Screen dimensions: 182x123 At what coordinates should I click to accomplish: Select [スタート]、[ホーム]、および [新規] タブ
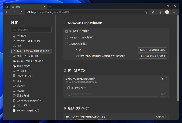pyautogui.click(x=31, y=51)
